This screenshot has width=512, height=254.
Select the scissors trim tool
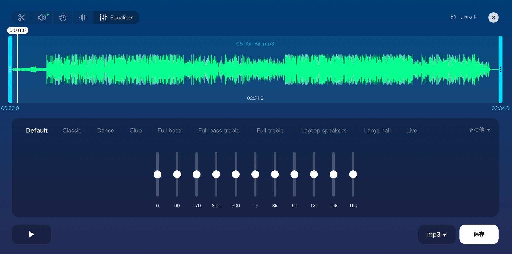22,17
